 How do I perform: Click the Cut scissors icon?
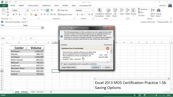click(8, 9)
